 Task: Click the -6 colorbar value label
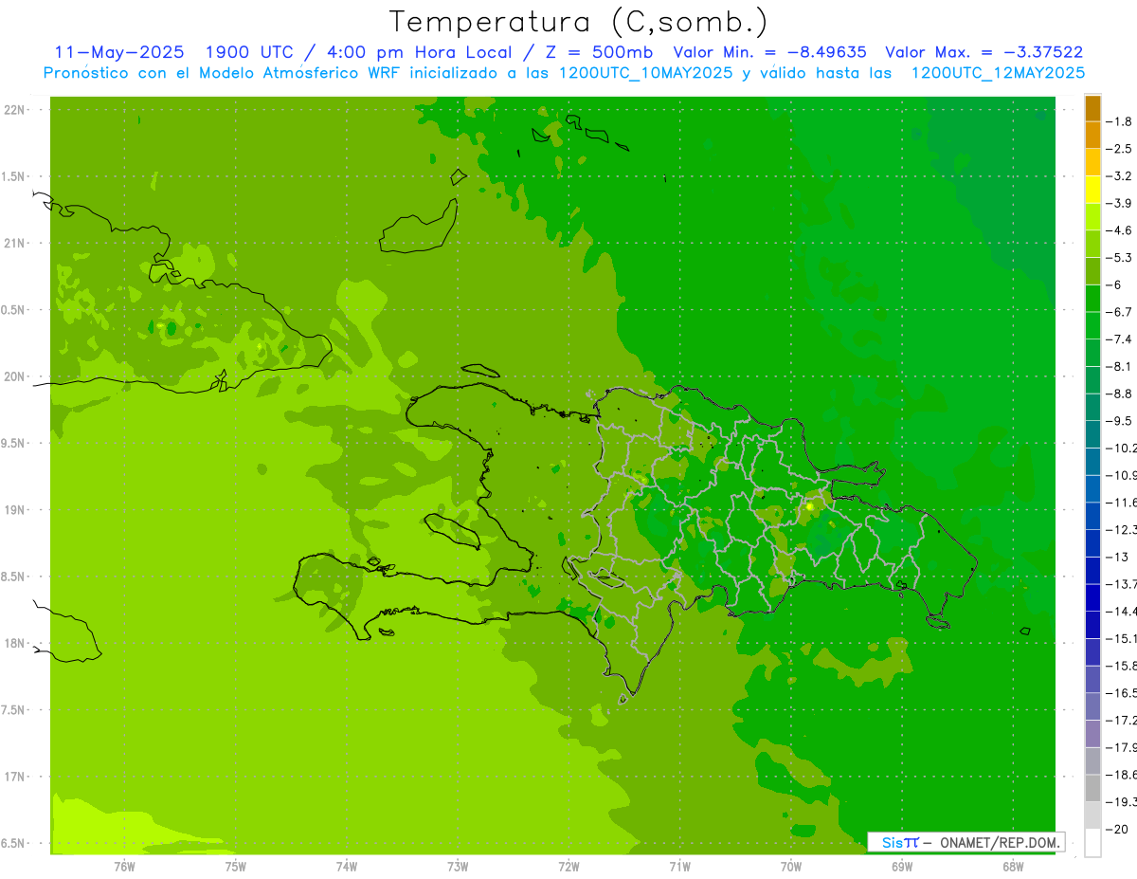(x=1115, y=284)
